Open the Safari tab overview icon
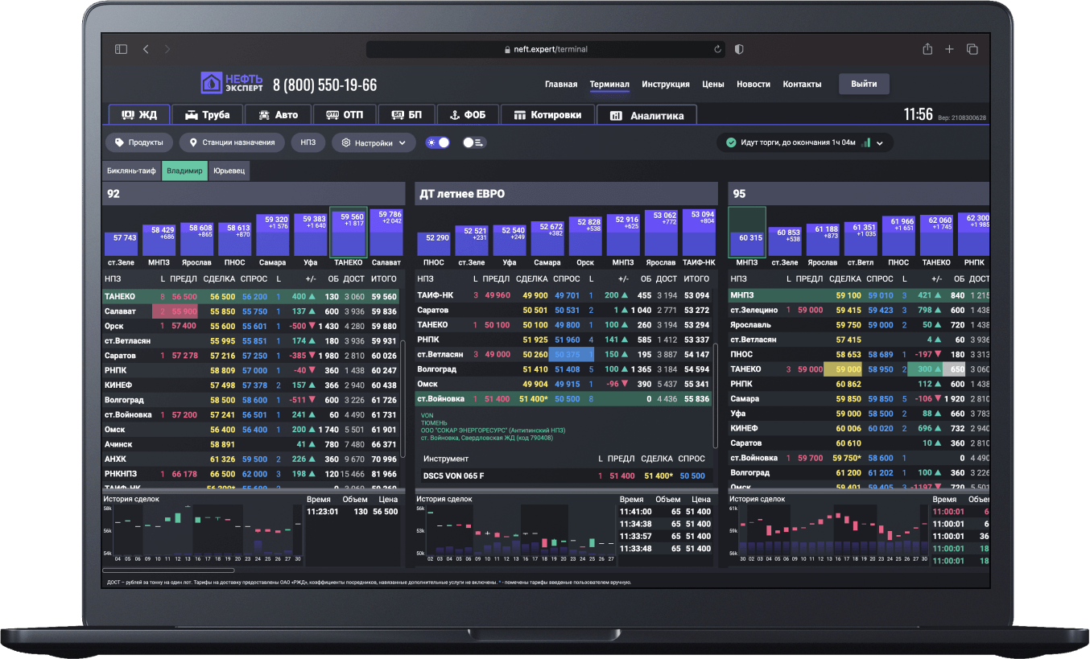Image resolution: width=1090 pixels, height=659 pixels. coord(972,49)
